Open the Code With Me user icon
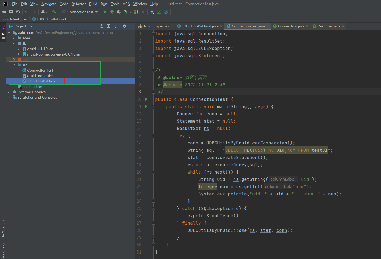This screenshot has height=259, width=381. (x=44, y=12)
